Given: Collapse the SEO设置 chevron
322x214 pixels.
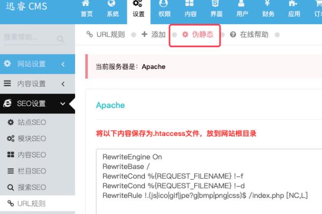Looking at the screenshot, I should point(63,104).
